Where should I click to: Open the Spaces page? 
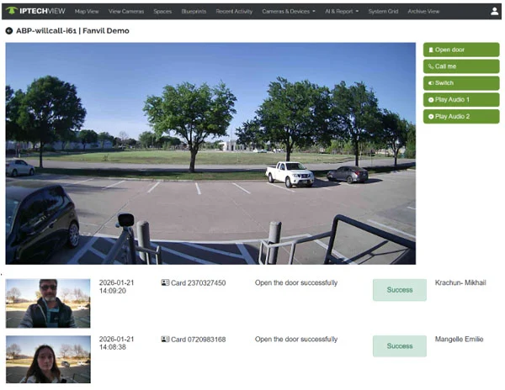(x=162, y=12)
